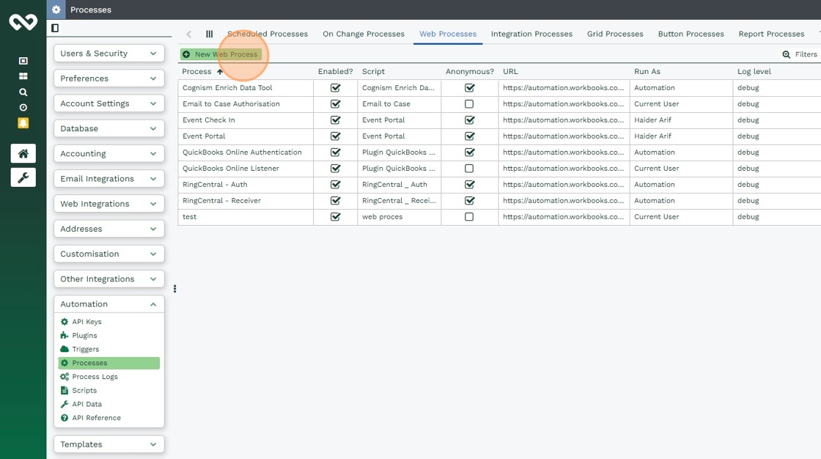Sort by the Process column header
This screenshot has height=459, width=821.
click(196, 72)
